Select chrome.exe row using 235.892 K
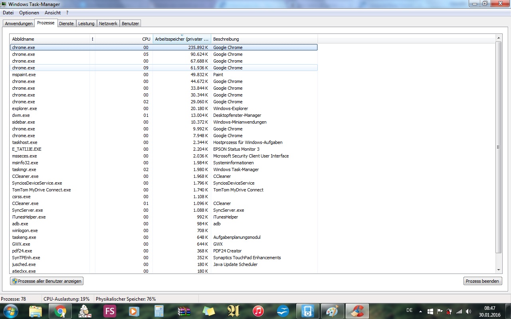Viewport: 511px width, 319px height. [x=164, y=47]
